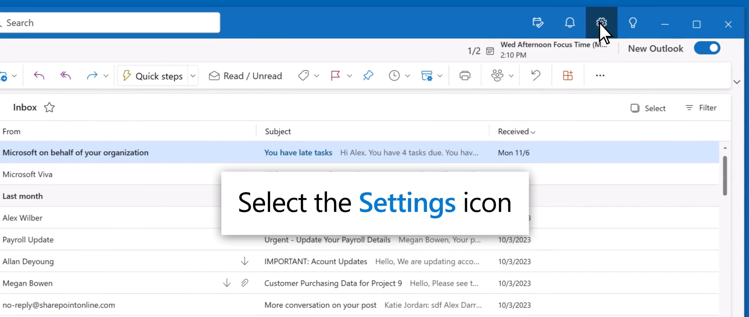This screenshot has width=749, height=317.
Task: Click the Undo icon
Action: 536,75
